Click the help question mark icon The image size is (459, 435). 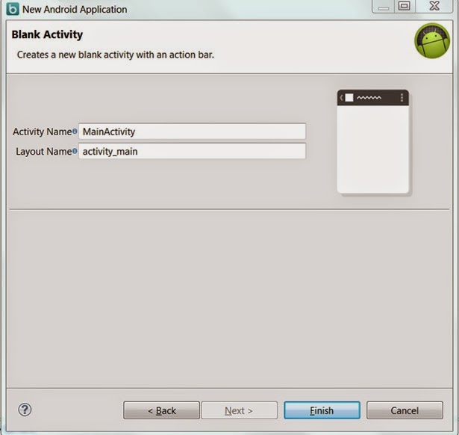[25, 410]
